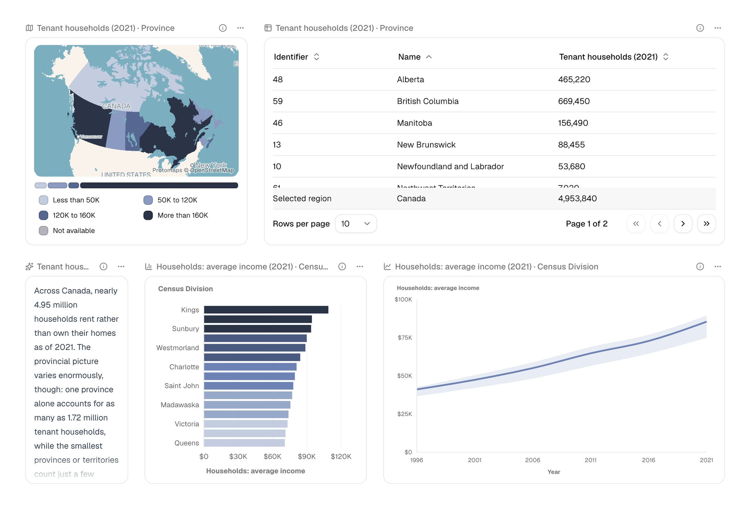
Task: Open info for average income bar chart
Action: tap(342, 267)
